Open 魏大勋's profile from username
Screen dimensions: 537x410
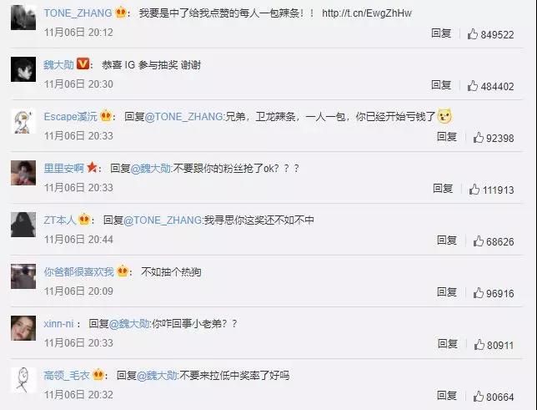(x=58, y=64)
